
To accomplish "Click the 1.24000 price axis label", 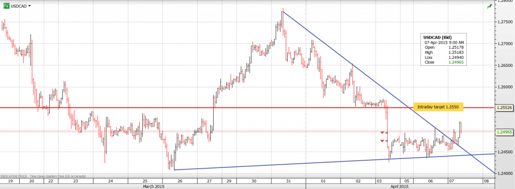I will 505,173.
